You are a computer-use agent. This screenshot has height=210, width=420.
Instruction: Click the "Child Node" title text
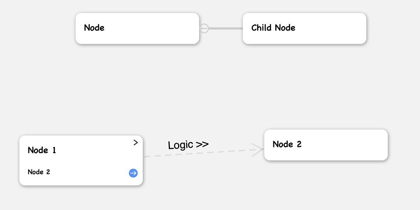pyautogui.click(x=273, y=28)
